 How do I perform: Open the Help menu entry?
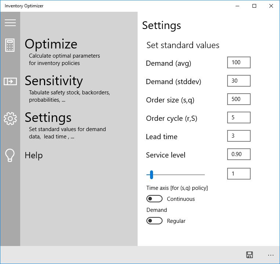[x=34, y=155]
